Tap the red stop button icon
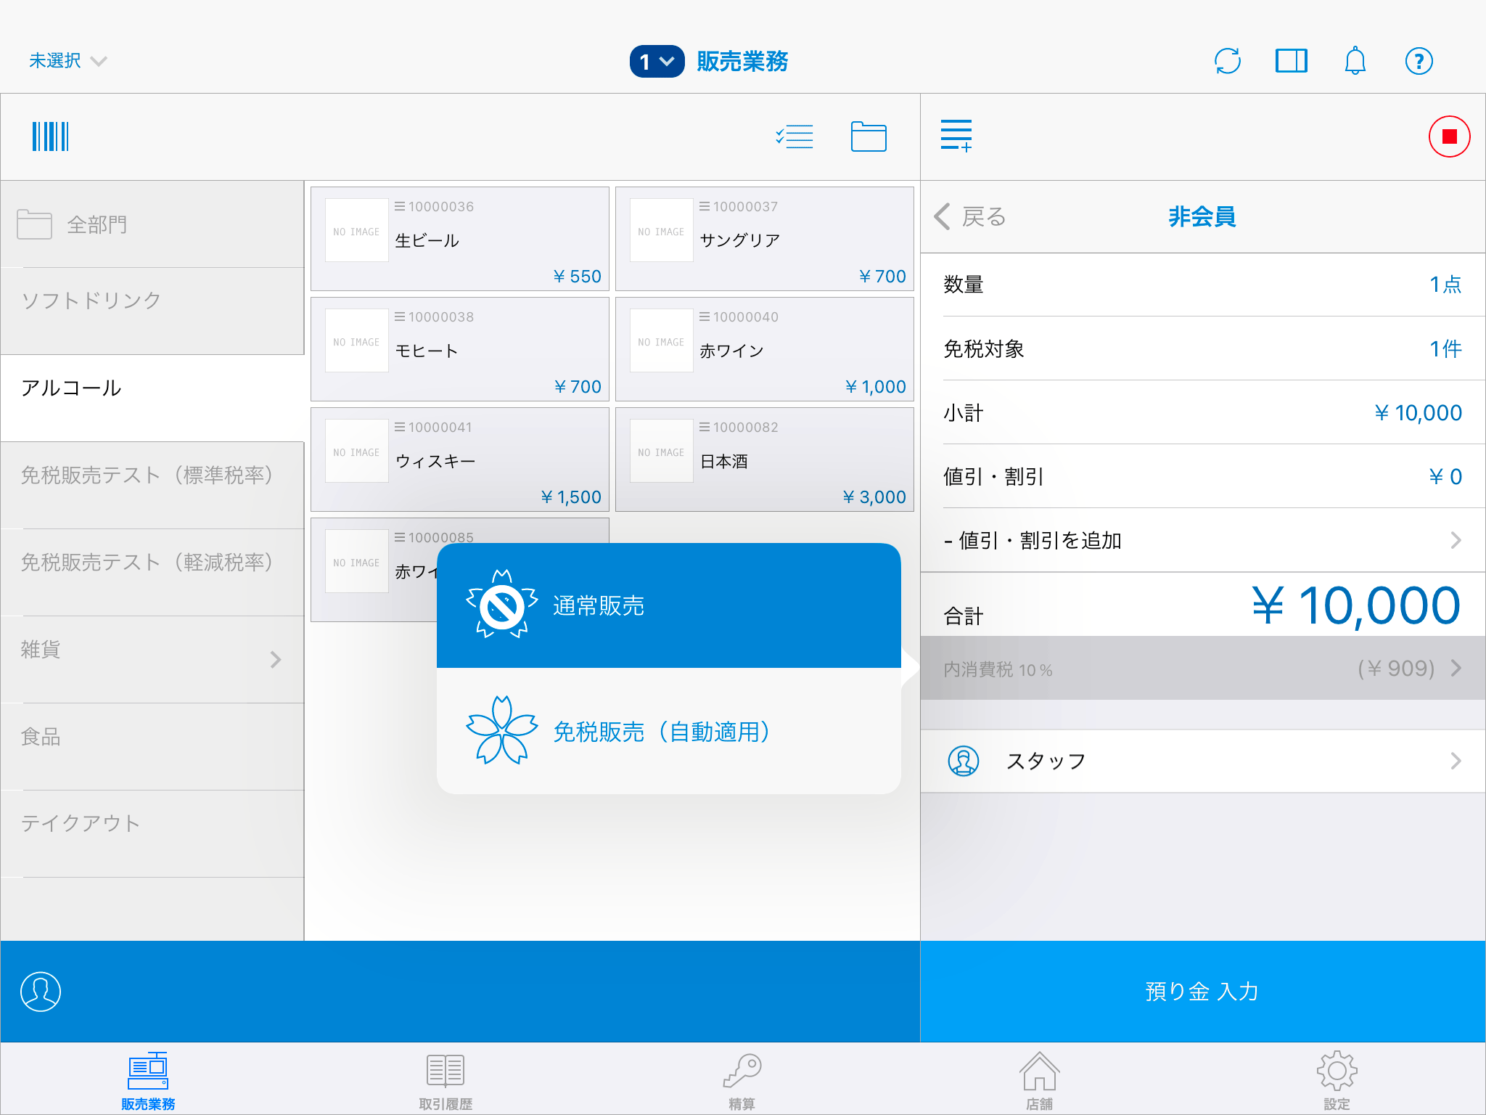 pos(1449,136)
